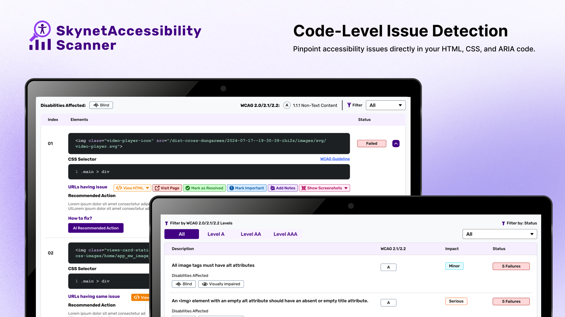
Task: Click the Blind disability waveform icon
Action: [95, 105]
